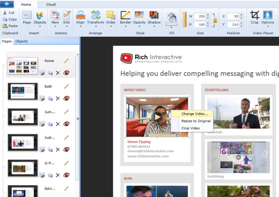Click the Fill color swatch bar
This screenshot has width=279, height=197.
pos(171,24)
